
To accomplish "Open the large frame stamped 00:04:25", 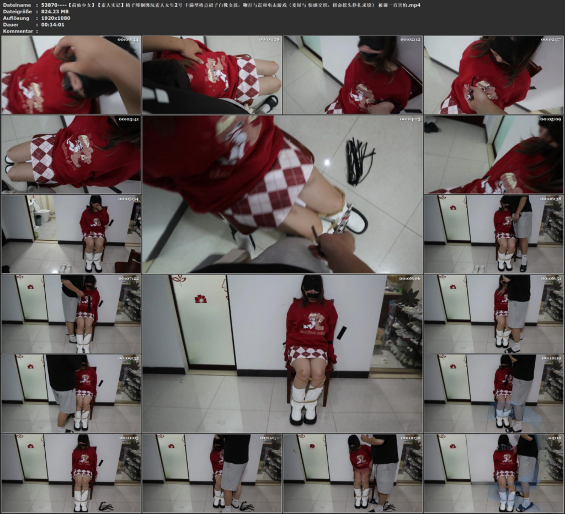I will tap(282, 194).
